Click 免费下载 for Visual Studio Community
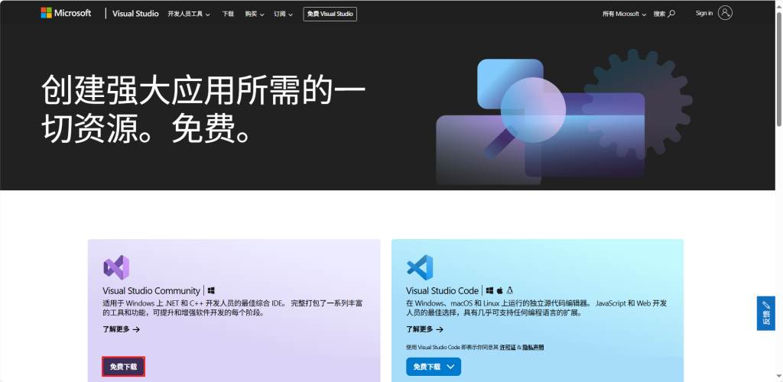 [x=123, y=367]
